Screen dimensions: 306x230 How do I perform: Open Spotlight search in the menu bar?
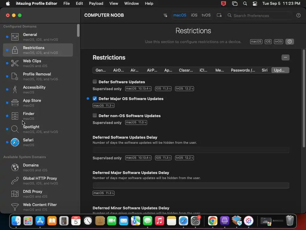pos(245,4)
